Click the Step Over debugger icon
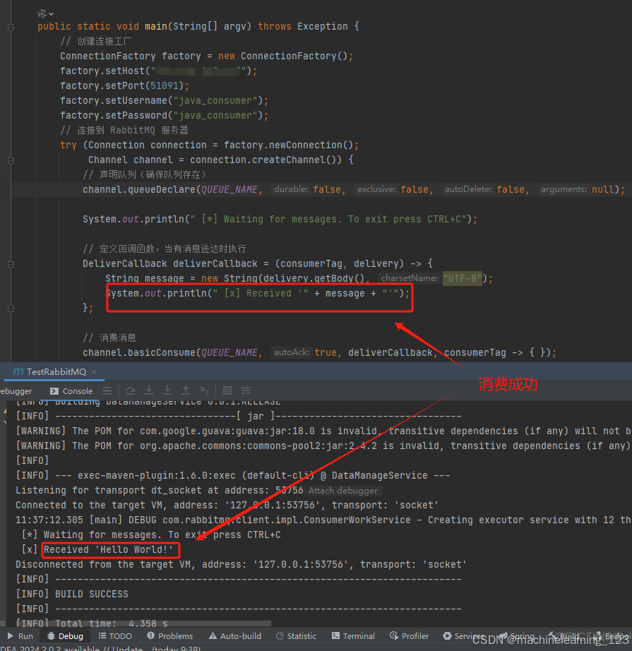 click(131, 390)
